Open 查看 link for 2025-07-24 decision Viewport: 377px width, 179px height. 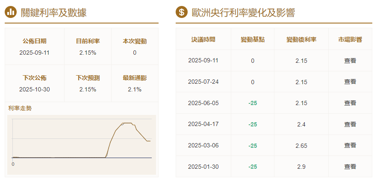350,82
